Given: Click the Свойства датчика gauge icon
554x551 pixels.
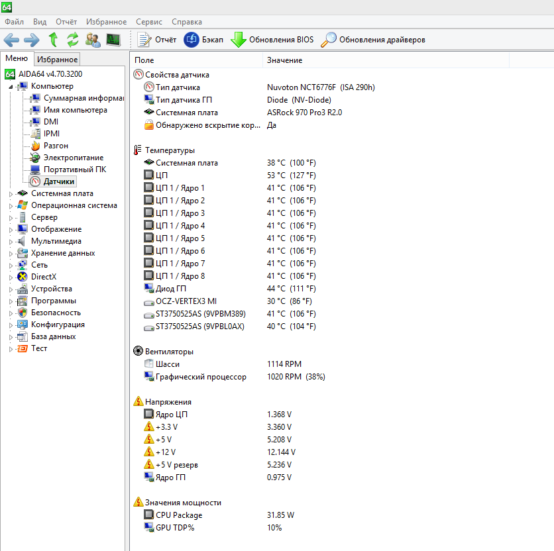Looking at the screenshot, I should (138, 75).
